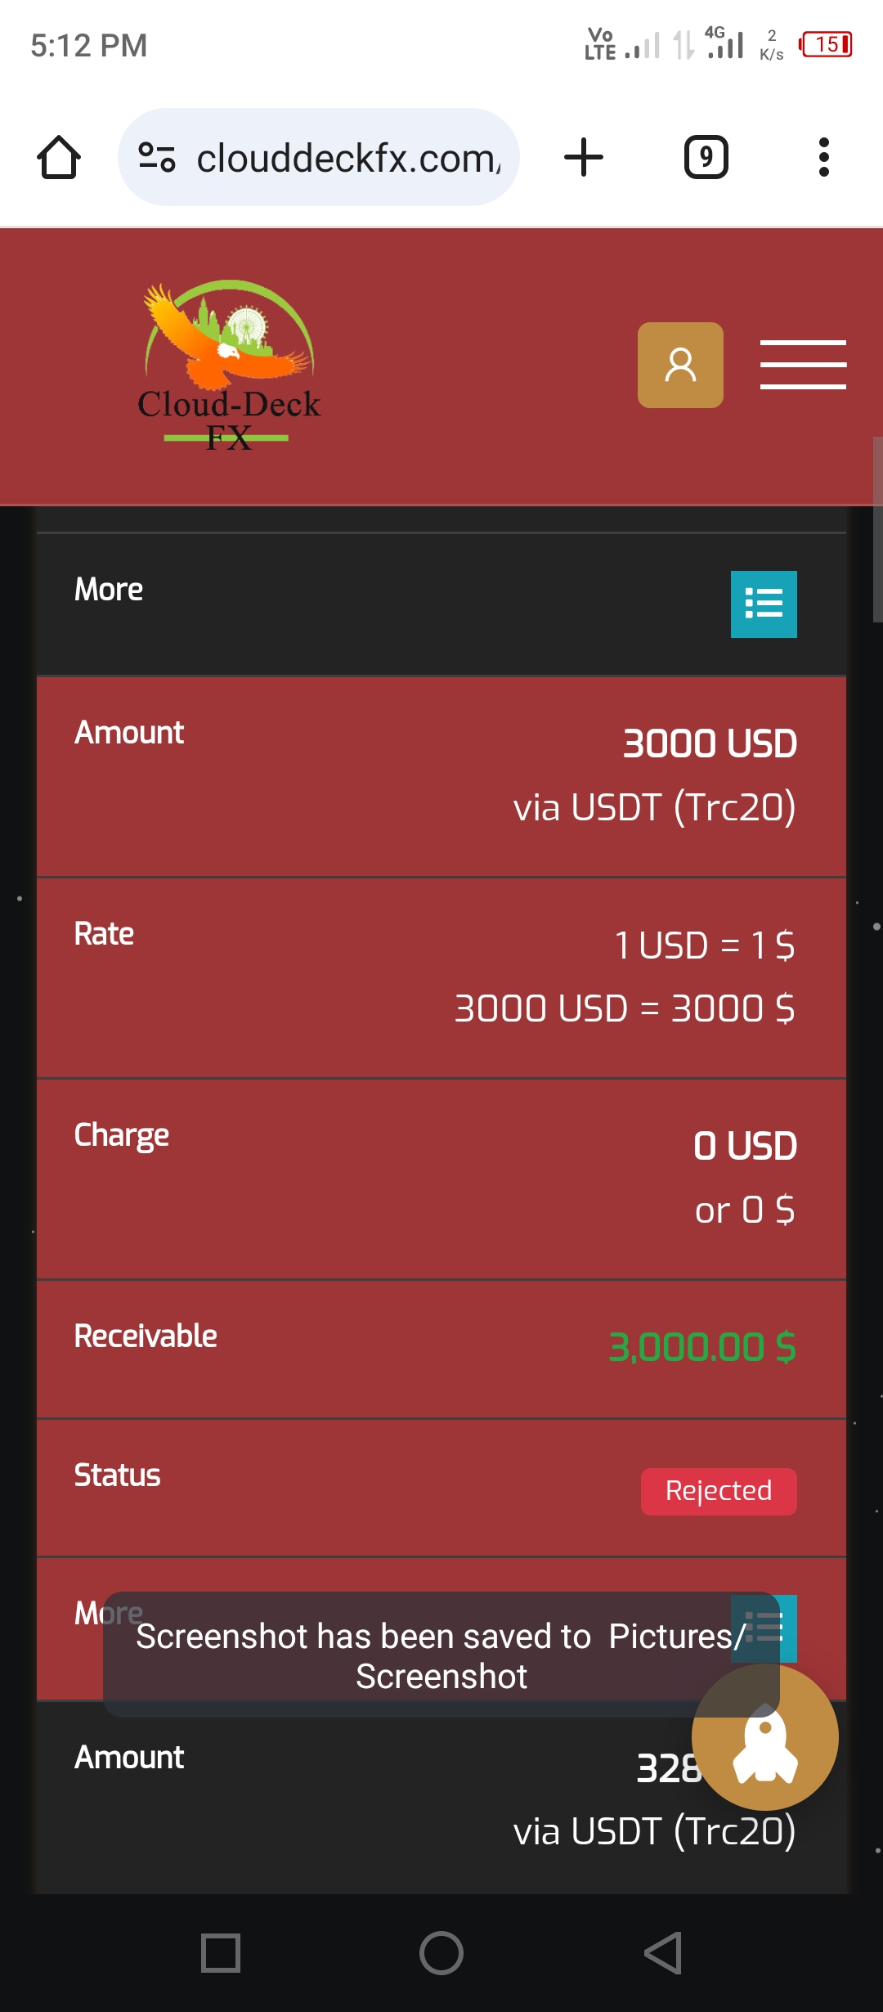The height and width of the screenshot is (2012, 883).
Task: Tap the Rejected status badge
Action: (718, 1491)
